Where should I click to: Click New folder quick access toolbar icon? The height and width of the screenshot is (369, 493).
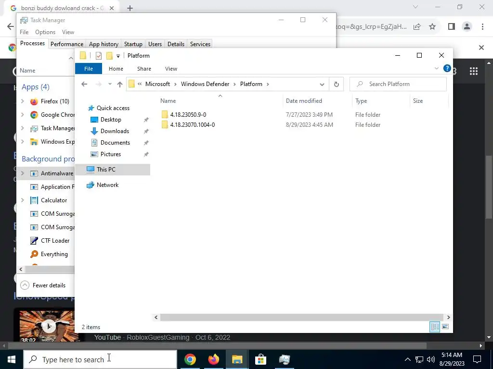click(x=109, y=56)
